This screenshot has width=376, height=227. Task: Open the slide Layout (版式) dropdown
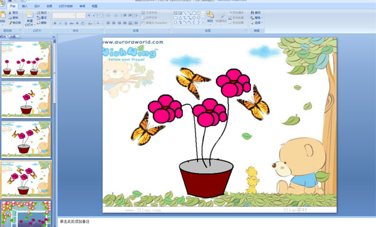tap(43, 13)
